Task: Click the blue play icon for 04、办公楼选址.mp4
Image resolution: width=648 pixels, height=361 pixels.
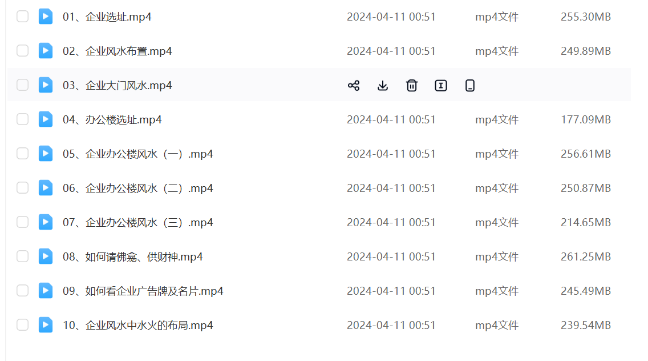Action: coord(46,119)
